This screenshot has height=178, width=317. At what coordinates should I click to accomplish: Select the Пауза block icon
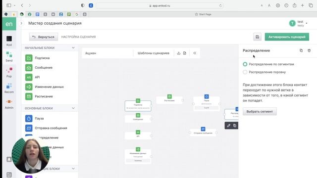(29, 119)
